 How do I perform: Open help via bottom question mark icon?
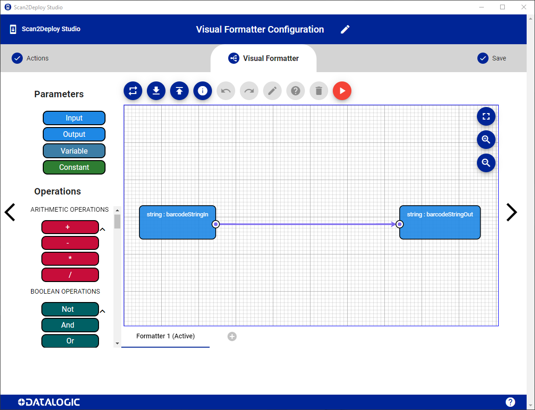tap(510, 402)
